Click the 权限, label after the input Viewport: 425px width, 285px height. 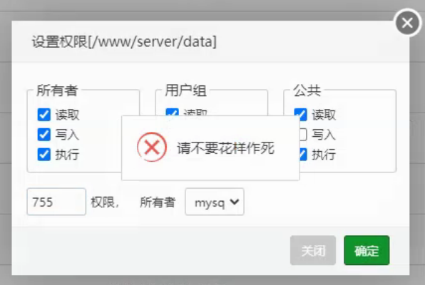point(105,202)
